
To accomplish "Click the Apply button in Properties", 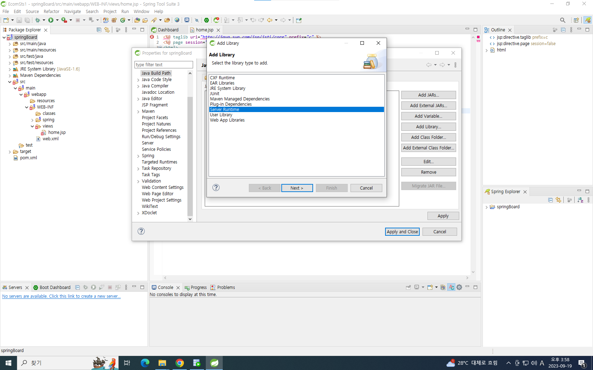I will click(x=443, y=216).
